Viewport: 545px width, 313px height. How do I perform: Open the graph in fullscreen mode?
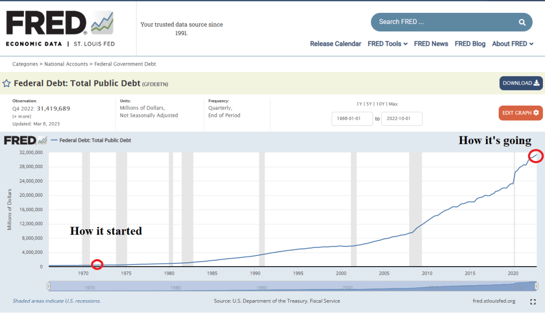(x=533, y=302)
